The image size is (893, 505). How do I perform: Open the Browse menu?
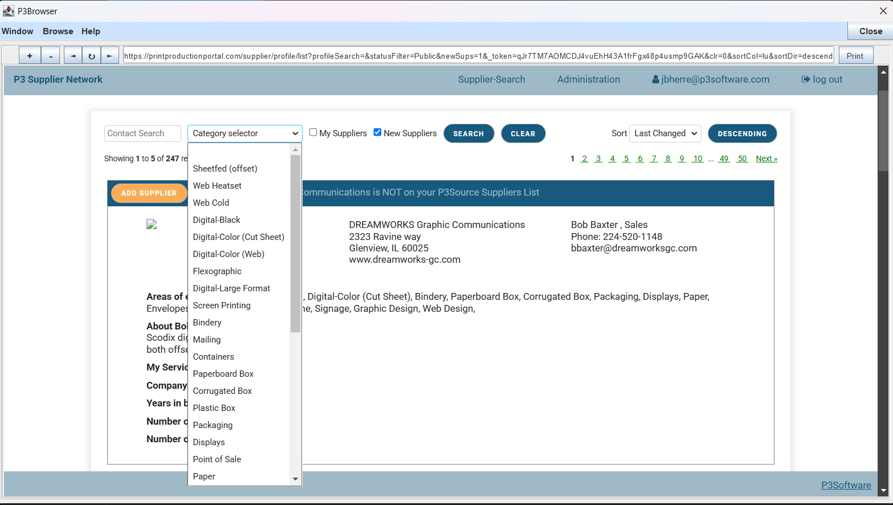58,31
